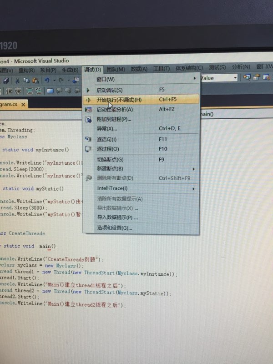The width and height of the screenshot is (273, 364).
Task: Choose 启动性能分析(A) from Debug menu
Action: pyautogui.click(x=141, y=109)
